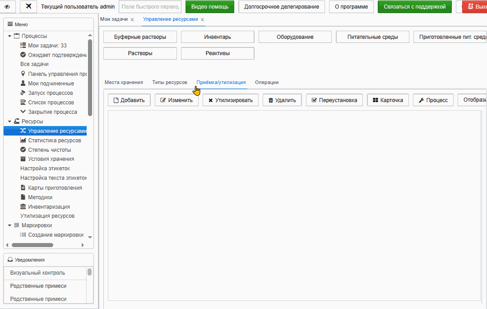Click the horizontal scrollbar thumb in menu tree
Viewport: 487px width, 309px height.
[32, 245]
